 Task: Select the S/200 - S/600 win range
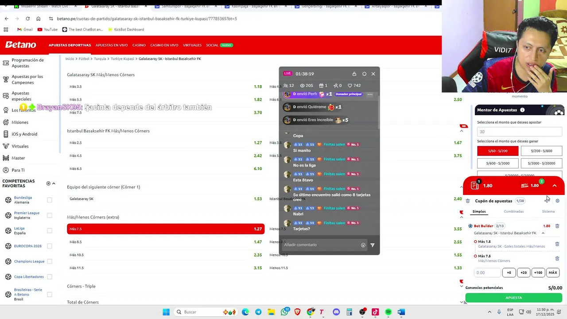[x=541, y=151]
